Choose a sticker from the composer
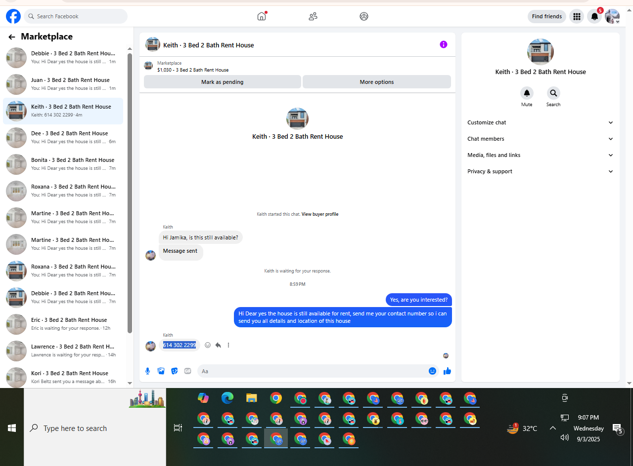633x466 pixels. 175,371
